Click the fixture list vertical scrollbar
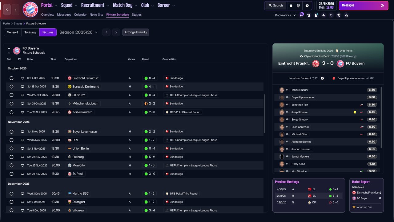 click(x=265, y=114)
